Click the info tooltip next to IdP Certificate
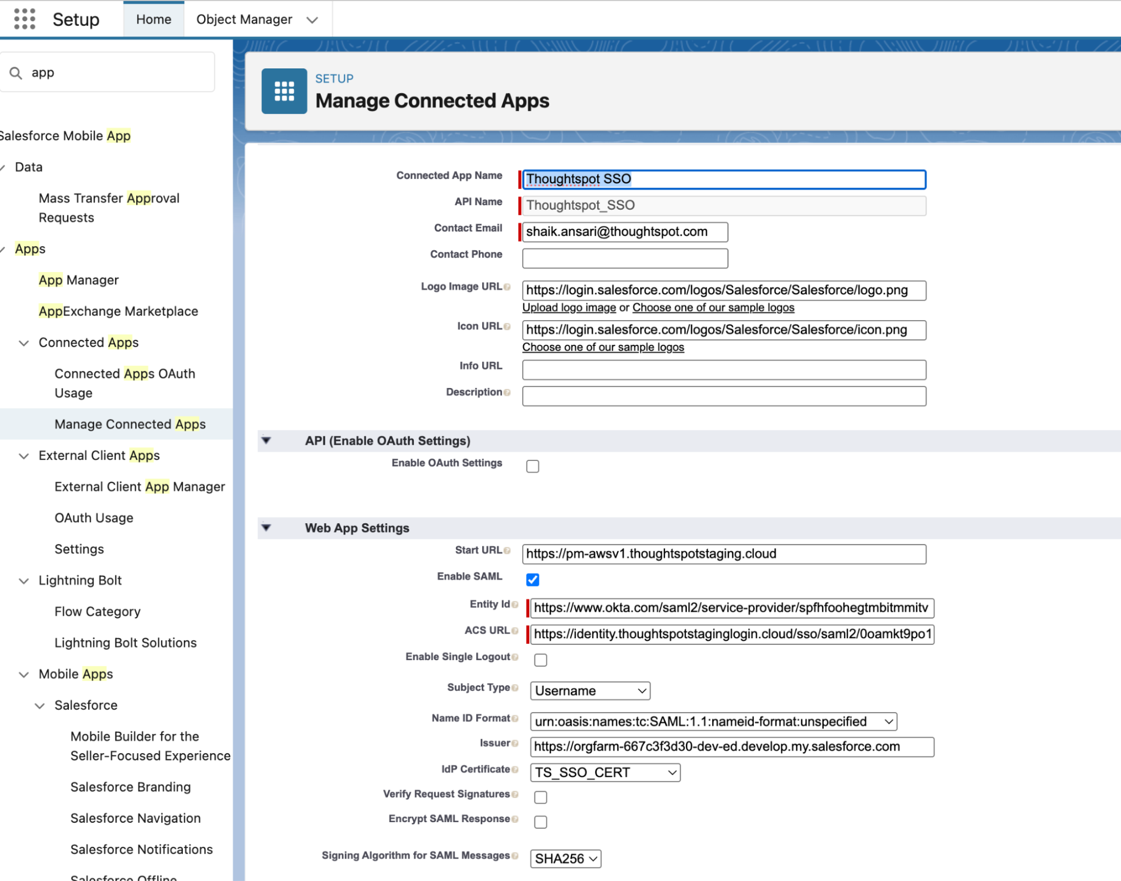 pos(514,769)
